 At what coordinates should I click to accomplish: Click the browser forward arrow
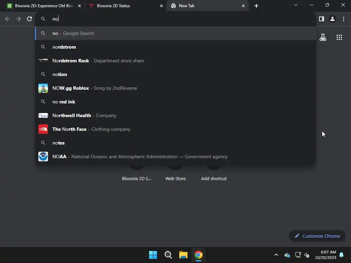coord(19,19)
